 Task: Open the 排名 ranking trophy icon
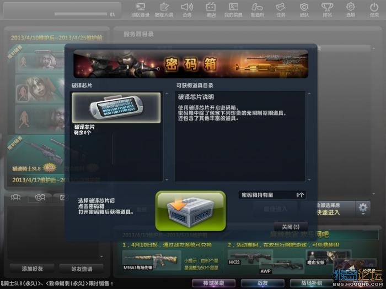coord(327,10)
